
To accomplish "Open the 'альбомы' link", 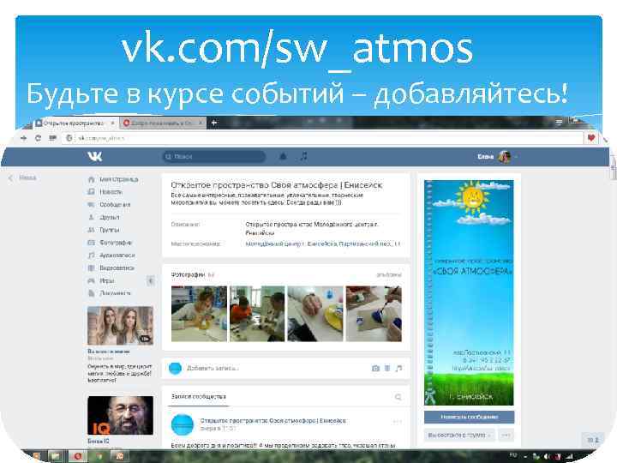I will pyautogui.click(x=389, y=275).
